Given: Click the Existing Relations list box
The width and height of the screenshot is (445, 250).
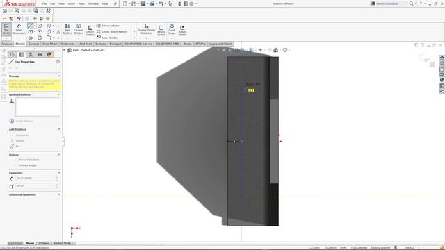Looking at the screenshot, I should pyautogui.click(x=38, y=107).
